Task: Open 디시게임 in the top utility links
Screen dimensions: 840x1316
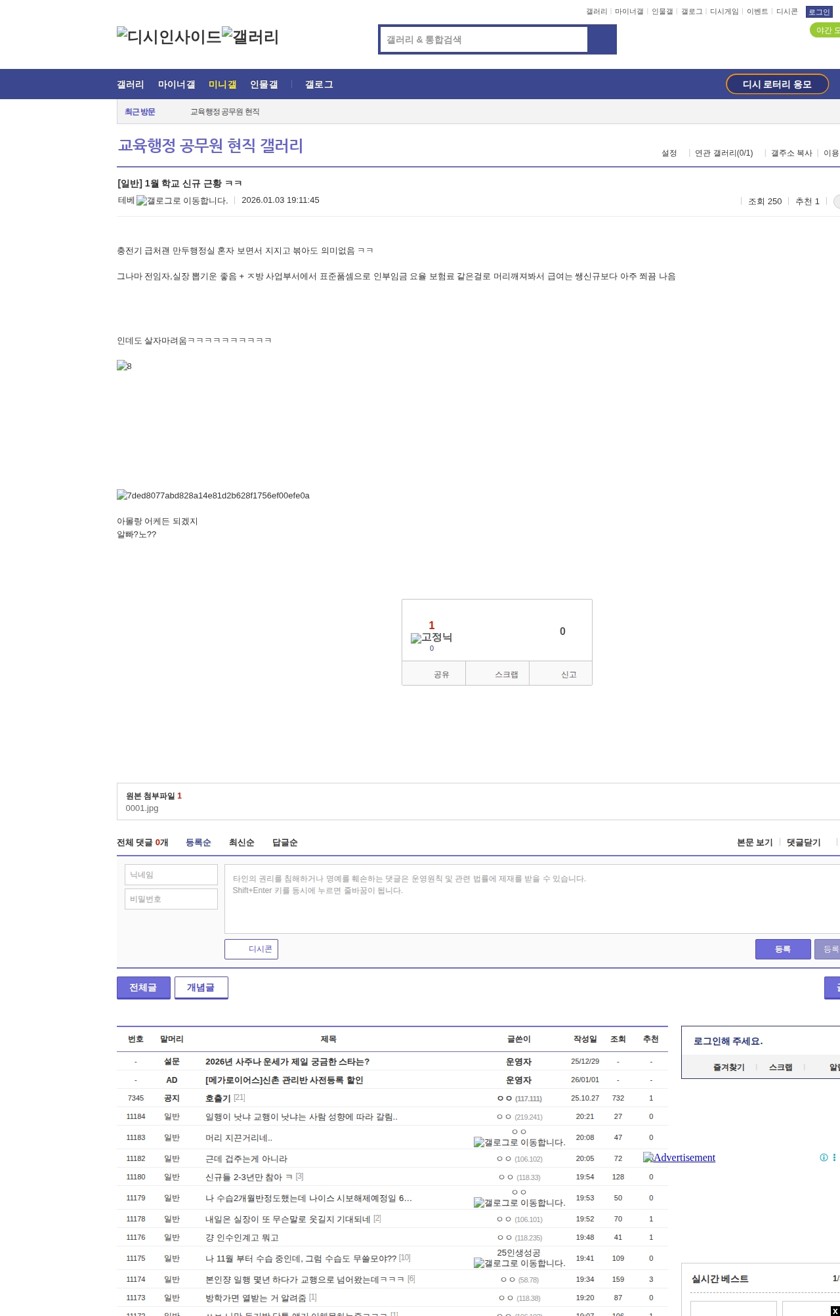Action: click(x=724, y=12)
